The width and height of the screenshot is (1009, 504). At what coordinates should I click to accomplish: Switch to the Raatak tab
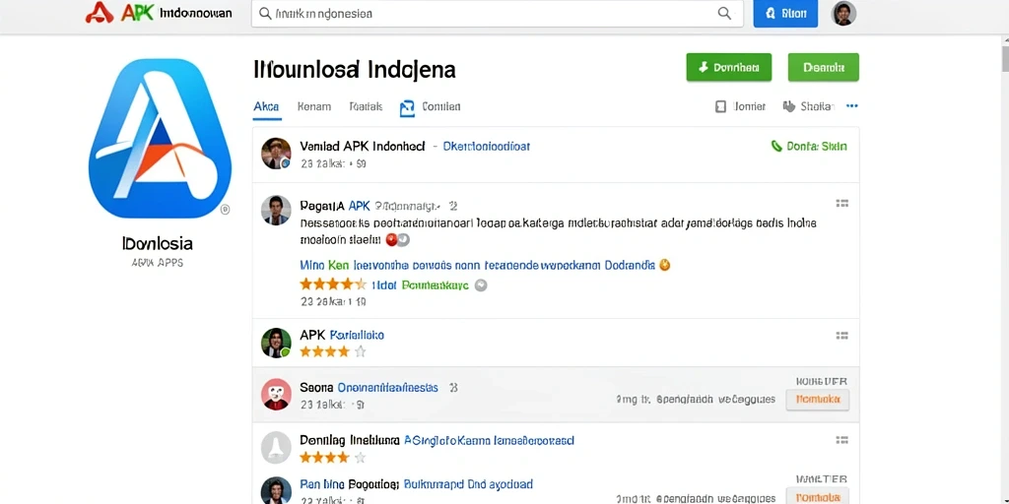367,106
